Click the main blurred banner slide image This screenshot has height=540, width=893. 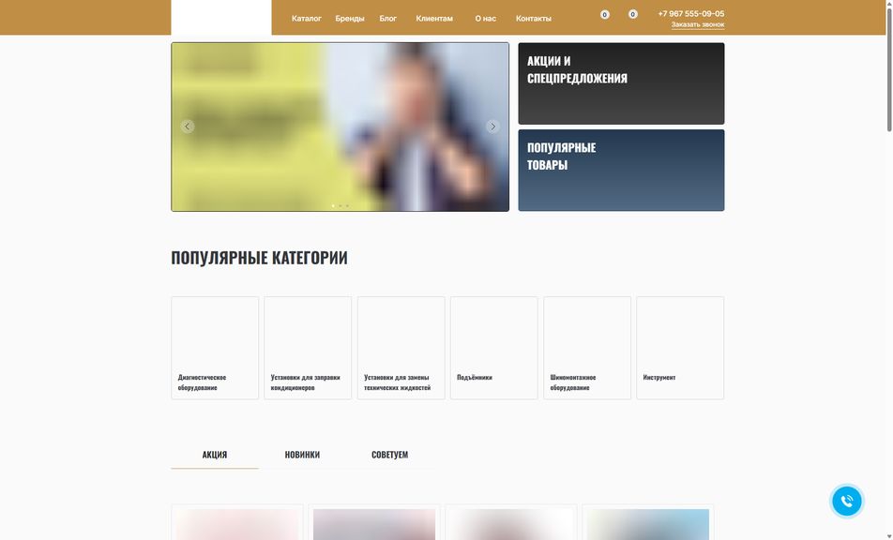(340, 127)
